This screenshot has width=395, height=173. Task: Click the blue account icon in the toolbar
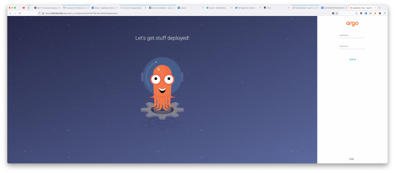[356, 13]
